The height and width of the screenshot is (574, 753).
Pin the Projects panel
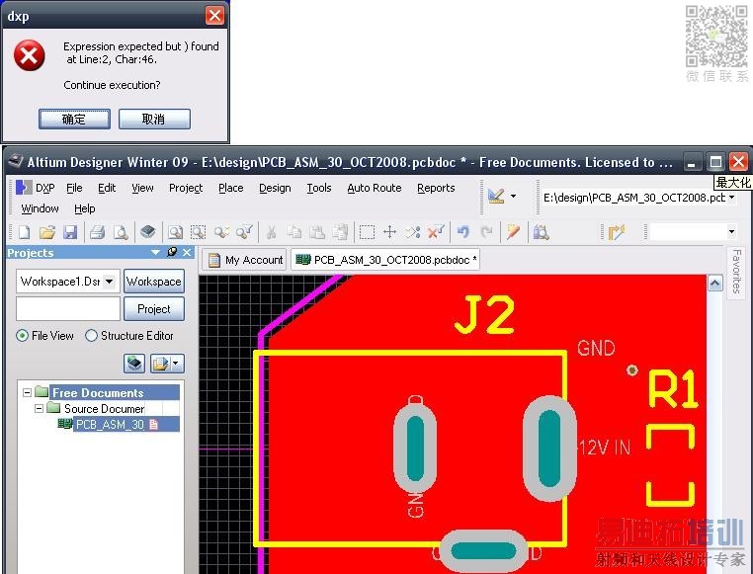pos(171,252)
